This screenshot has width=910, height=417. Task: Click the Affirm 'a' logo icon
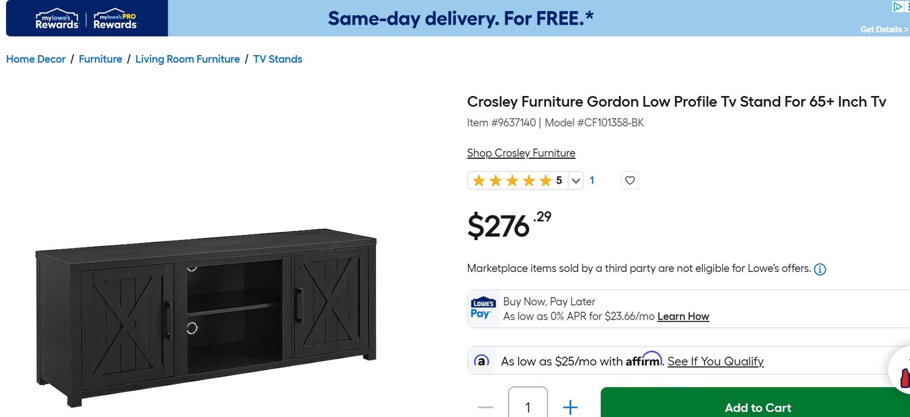pyautogui.click(x=481, y=361)
